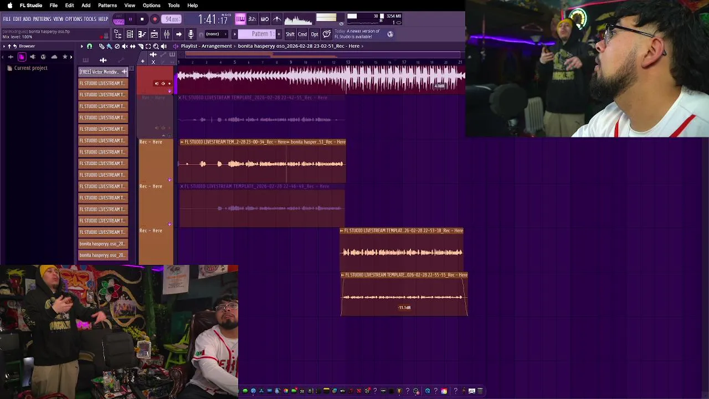Toggle the magnet snap icon in playlist

(x=89, y=46)
